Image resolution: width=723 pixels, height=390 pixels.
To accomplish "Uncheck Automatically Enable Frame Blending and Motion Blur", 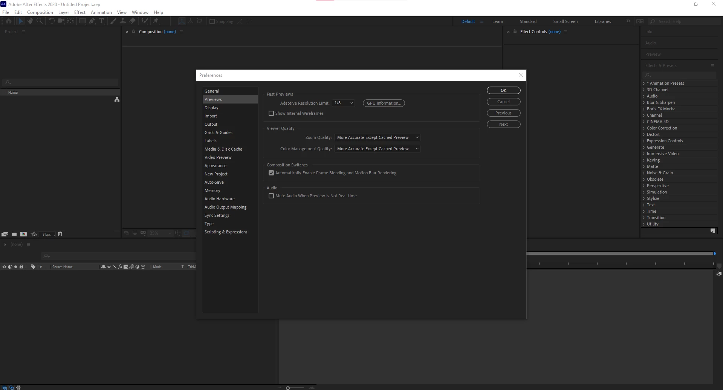I will [x=271, y=173].
